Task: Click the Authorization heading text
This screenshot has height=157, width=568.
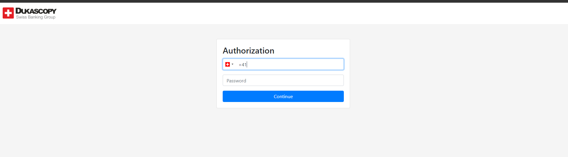Action: pos(248,51)
